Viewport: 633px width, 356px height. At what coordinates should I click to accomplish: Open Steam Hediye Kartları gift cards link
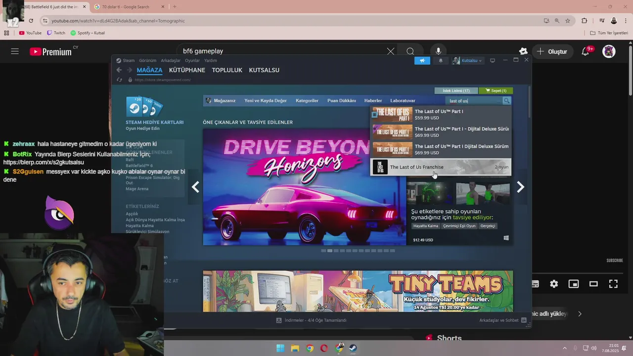[154, 122]
